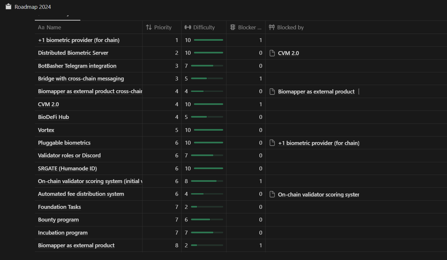
Task: Open Distributed Biometric Server row
Action: click(x=73, y=53)
